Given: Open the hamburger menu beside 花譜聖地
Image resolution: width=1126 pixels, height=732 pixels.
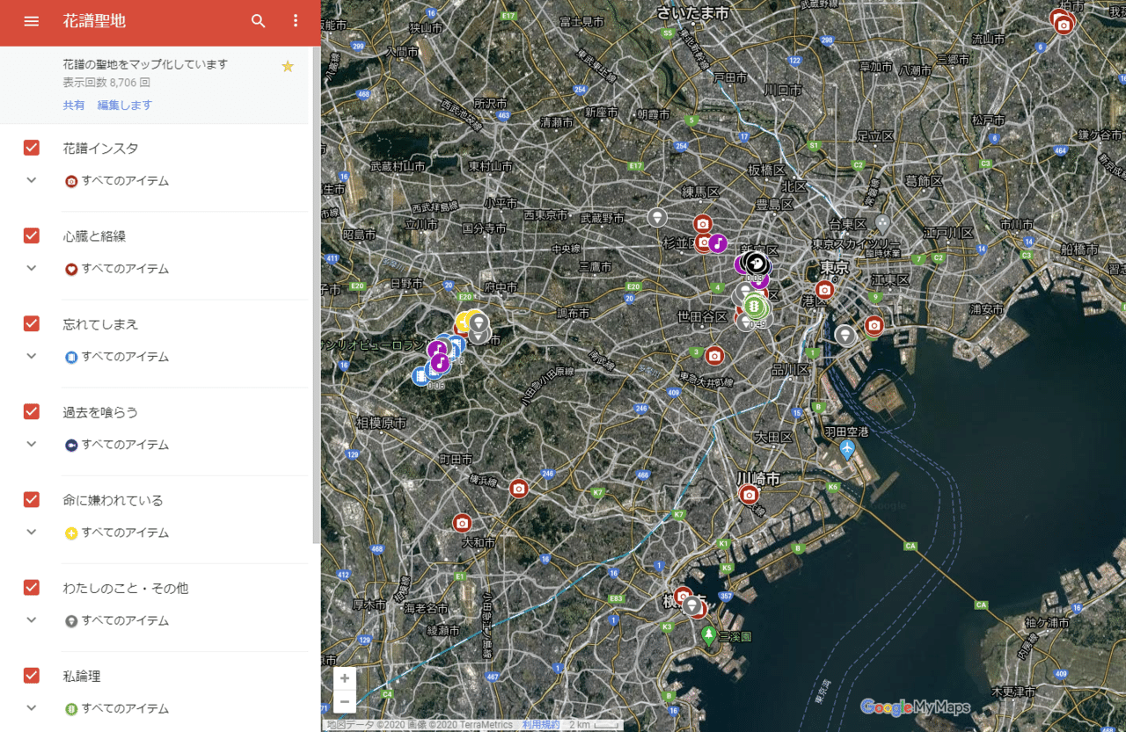Looking at the screenshot, I should pos(32,21).
